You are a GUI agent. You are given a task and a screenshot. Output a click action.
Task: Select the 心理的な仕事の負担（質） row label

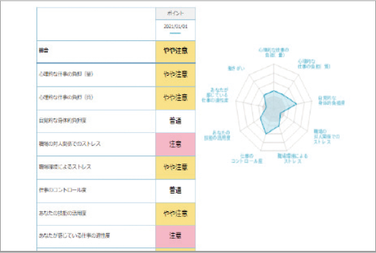66,97
